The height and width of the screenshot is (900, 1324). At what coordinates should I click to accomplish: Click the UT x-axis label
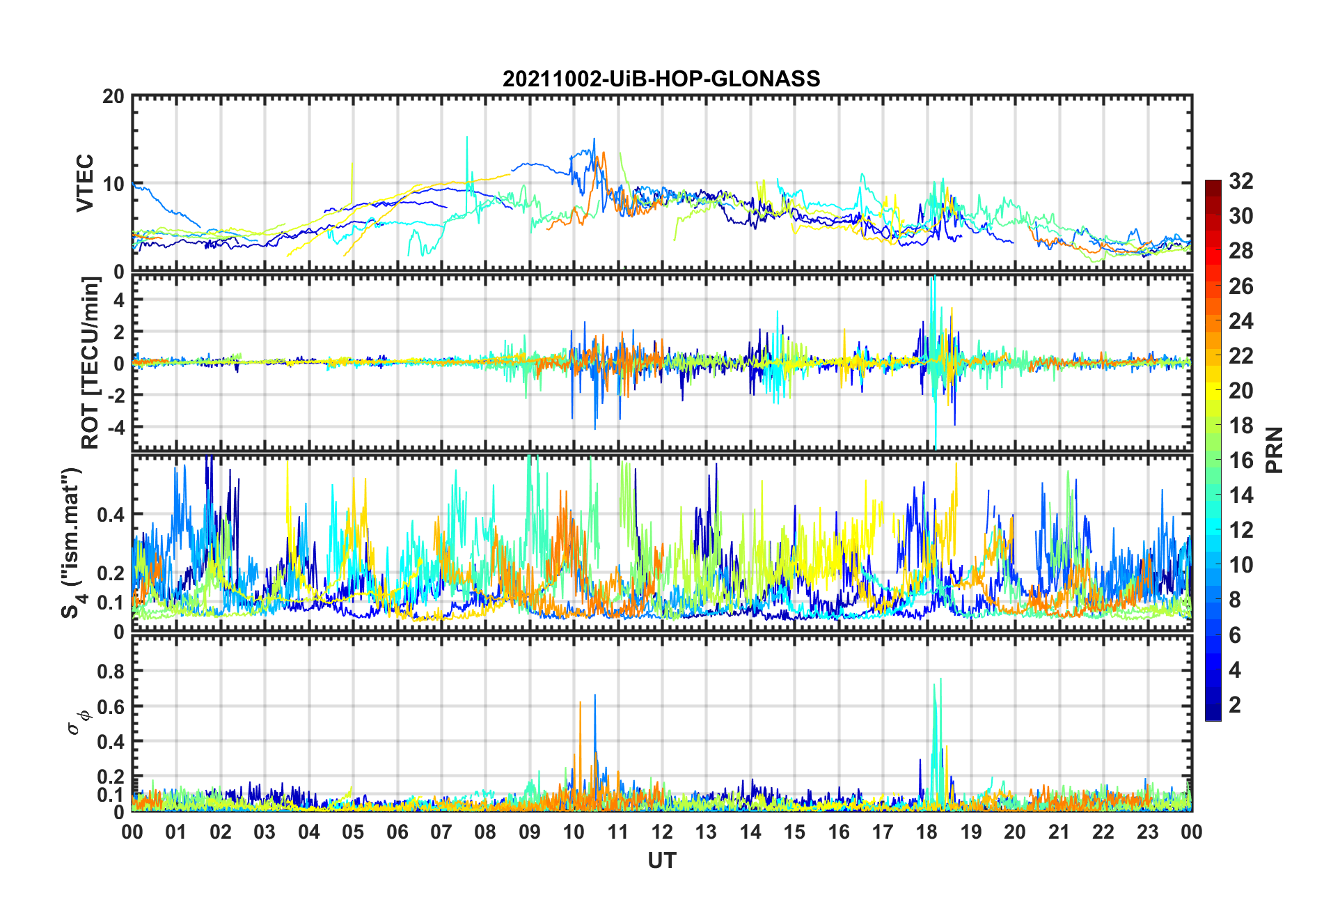click(662, 861)
